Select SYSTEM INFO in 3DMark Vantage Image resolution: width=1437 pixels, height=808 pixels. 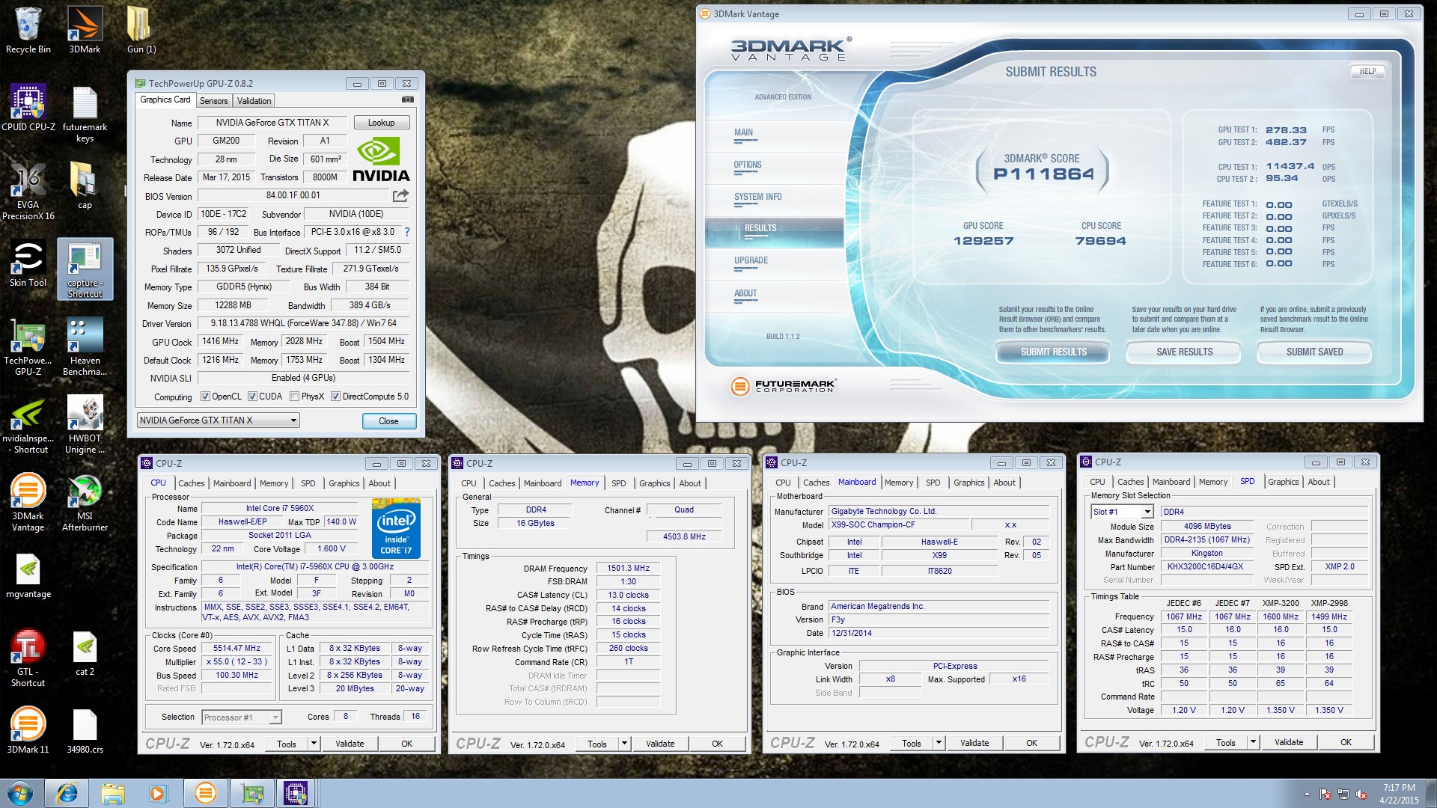point(757,197)
